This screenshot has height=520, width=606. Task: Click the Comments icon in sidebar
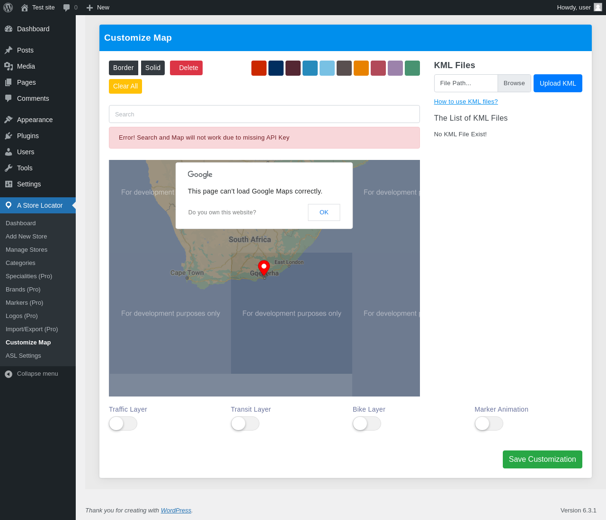9,98
